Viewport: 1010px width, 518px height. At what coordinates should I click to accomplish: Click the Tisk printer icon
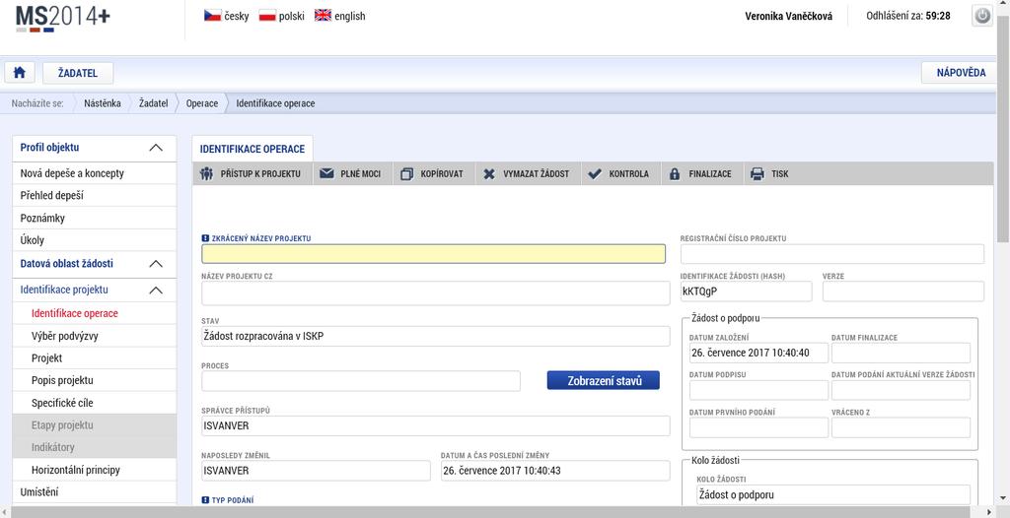757,173
